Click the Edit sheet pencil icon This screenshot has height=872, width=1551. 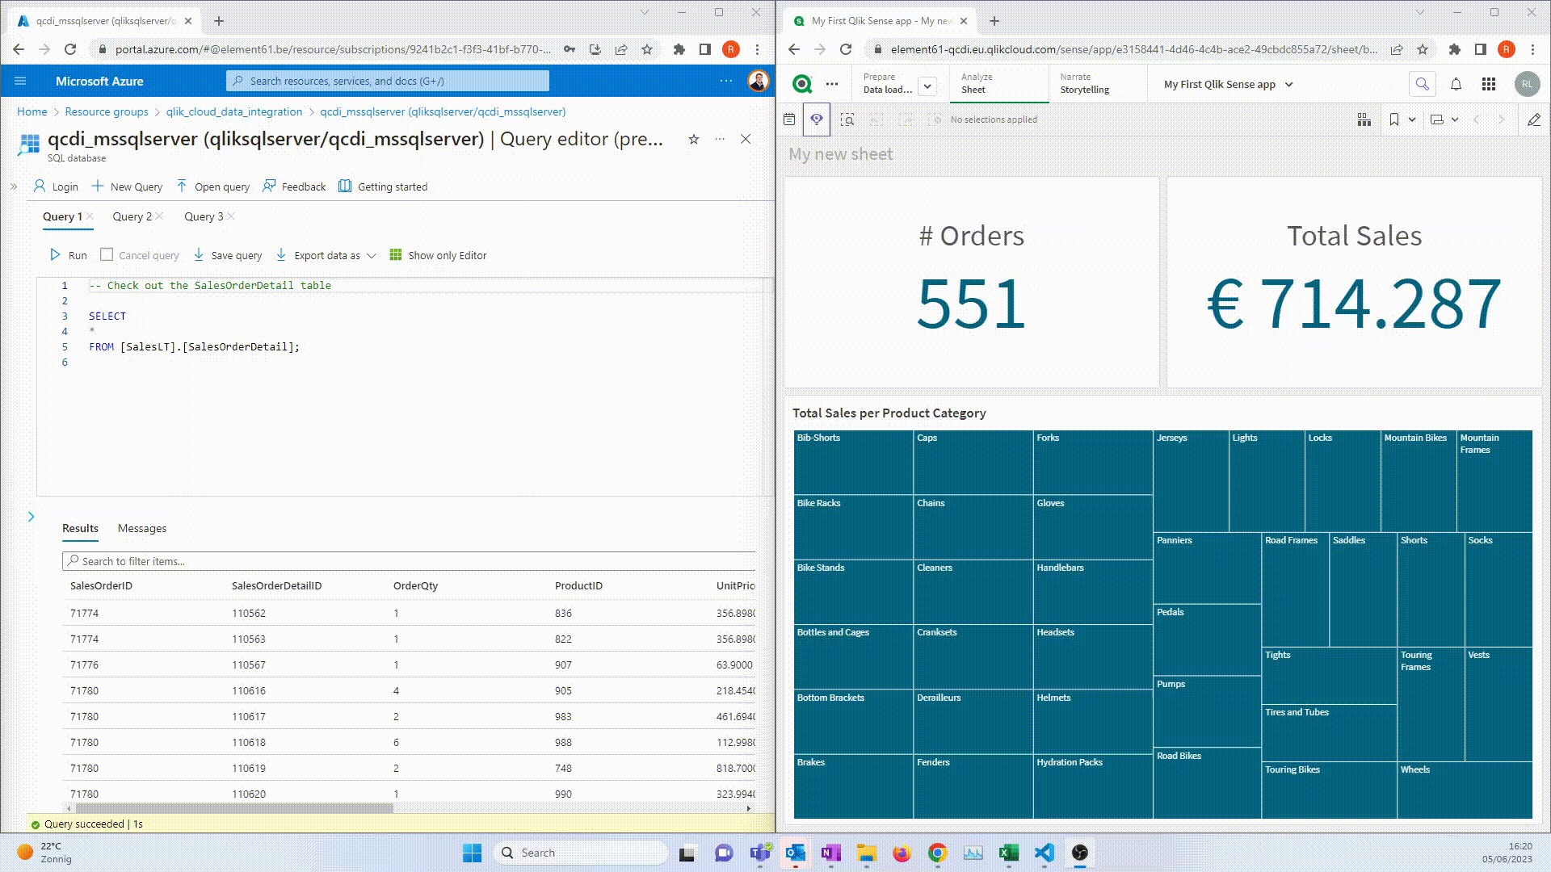[1533, 119]
